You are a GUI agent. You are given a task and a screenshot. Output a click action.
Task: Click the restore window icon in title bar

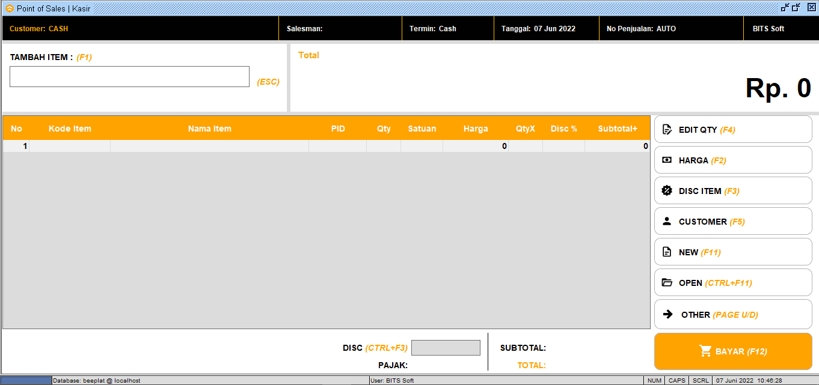tap(796, 8)
